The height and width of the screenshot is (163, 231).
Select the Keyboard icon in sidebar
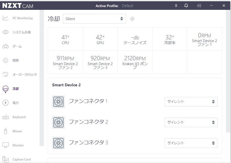pyautogui.click(x=6, y=117)
